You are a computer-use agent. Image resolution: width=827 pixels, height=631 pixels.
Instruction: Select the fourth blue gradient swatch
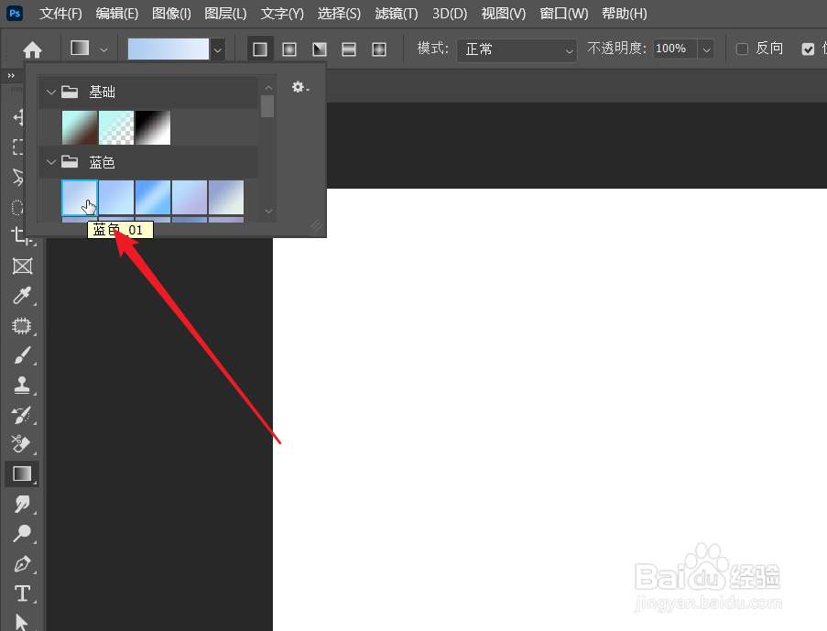pos(190,197)
